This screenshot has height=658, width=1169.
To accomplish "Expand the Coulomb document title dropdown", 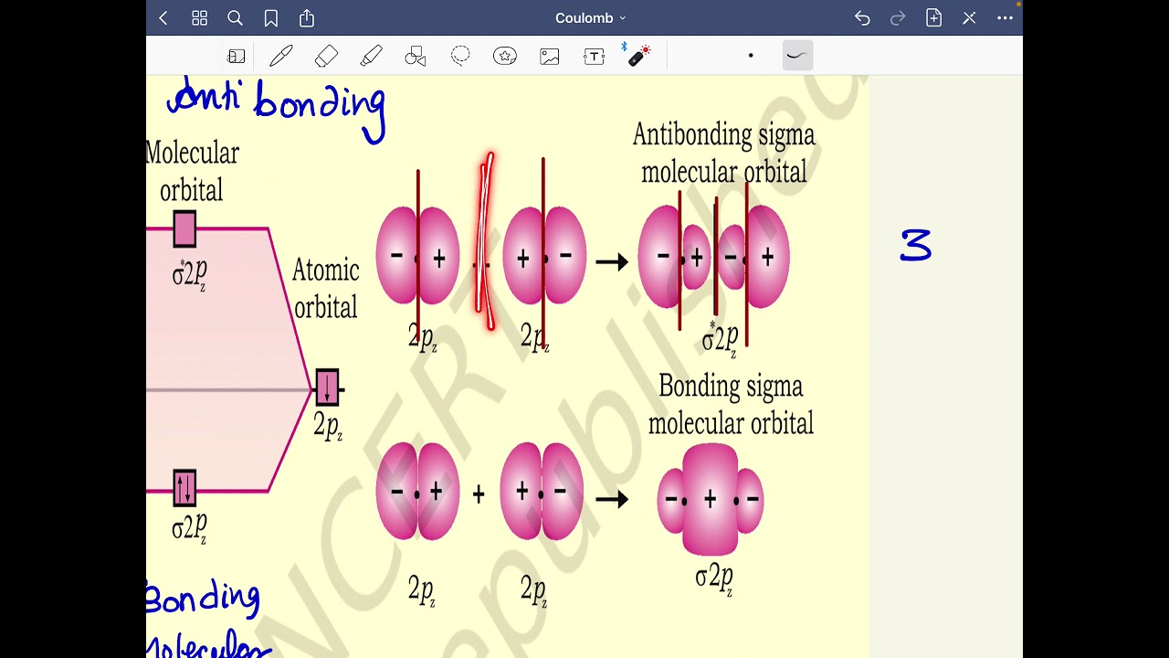I will pos(591,18).
